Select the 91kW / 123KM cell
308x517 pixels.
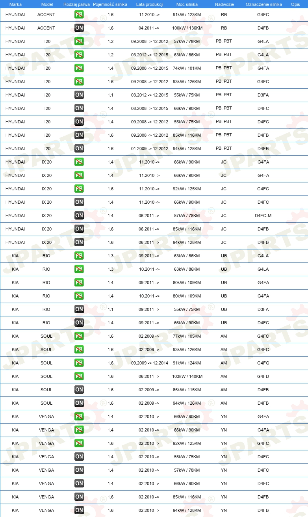(x=187, y=15)
